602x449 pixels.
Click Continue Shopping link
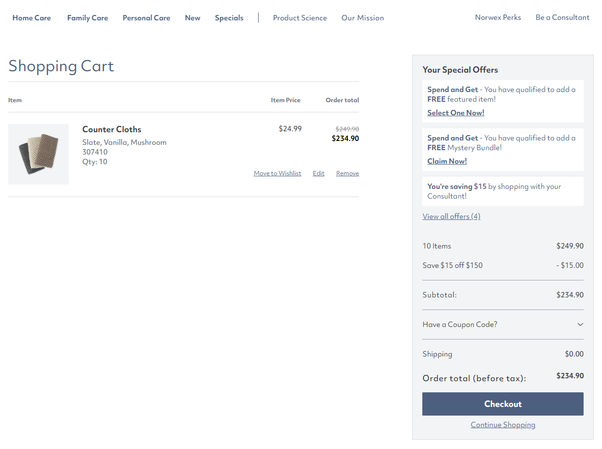(x=503, y=425)
